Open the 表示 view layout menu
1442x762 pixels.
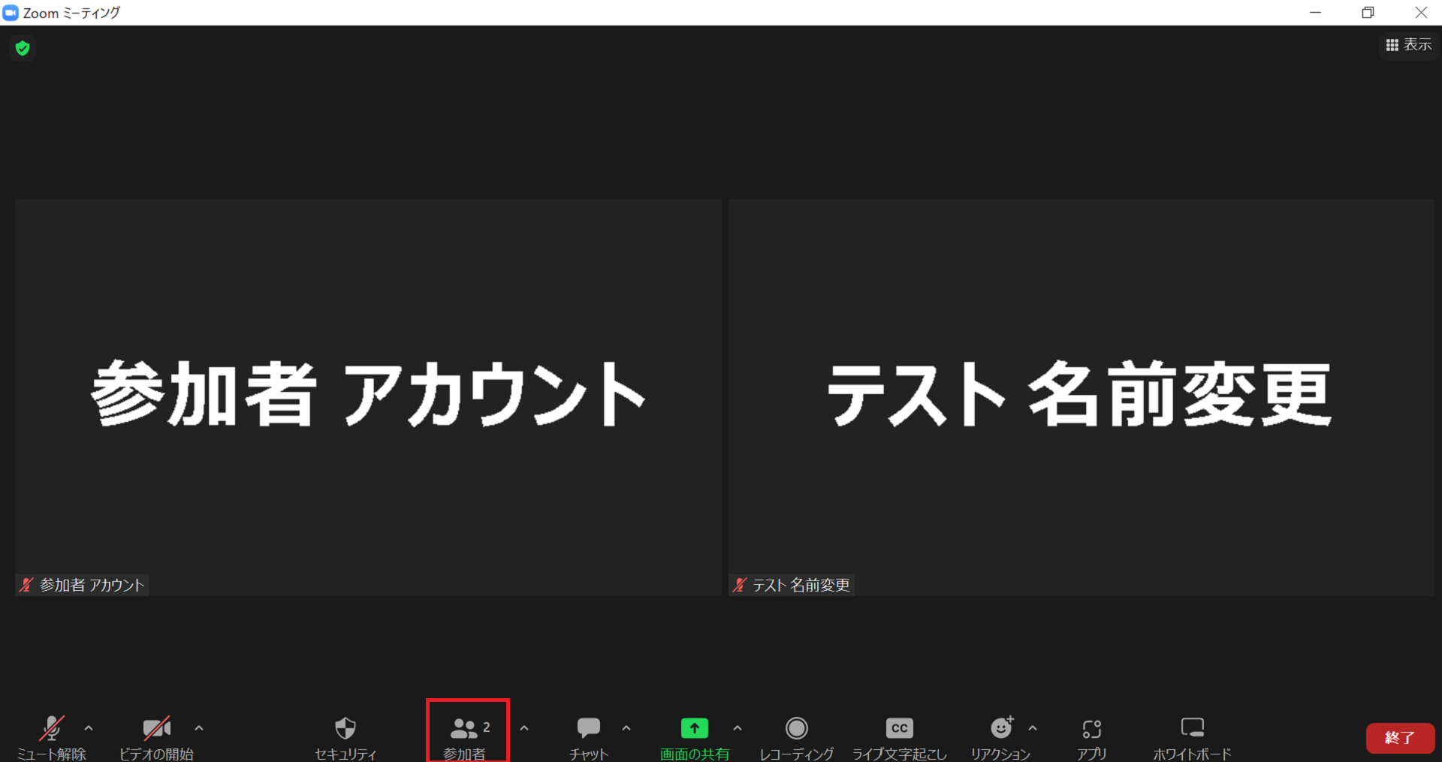click(x=1409, y=45)
